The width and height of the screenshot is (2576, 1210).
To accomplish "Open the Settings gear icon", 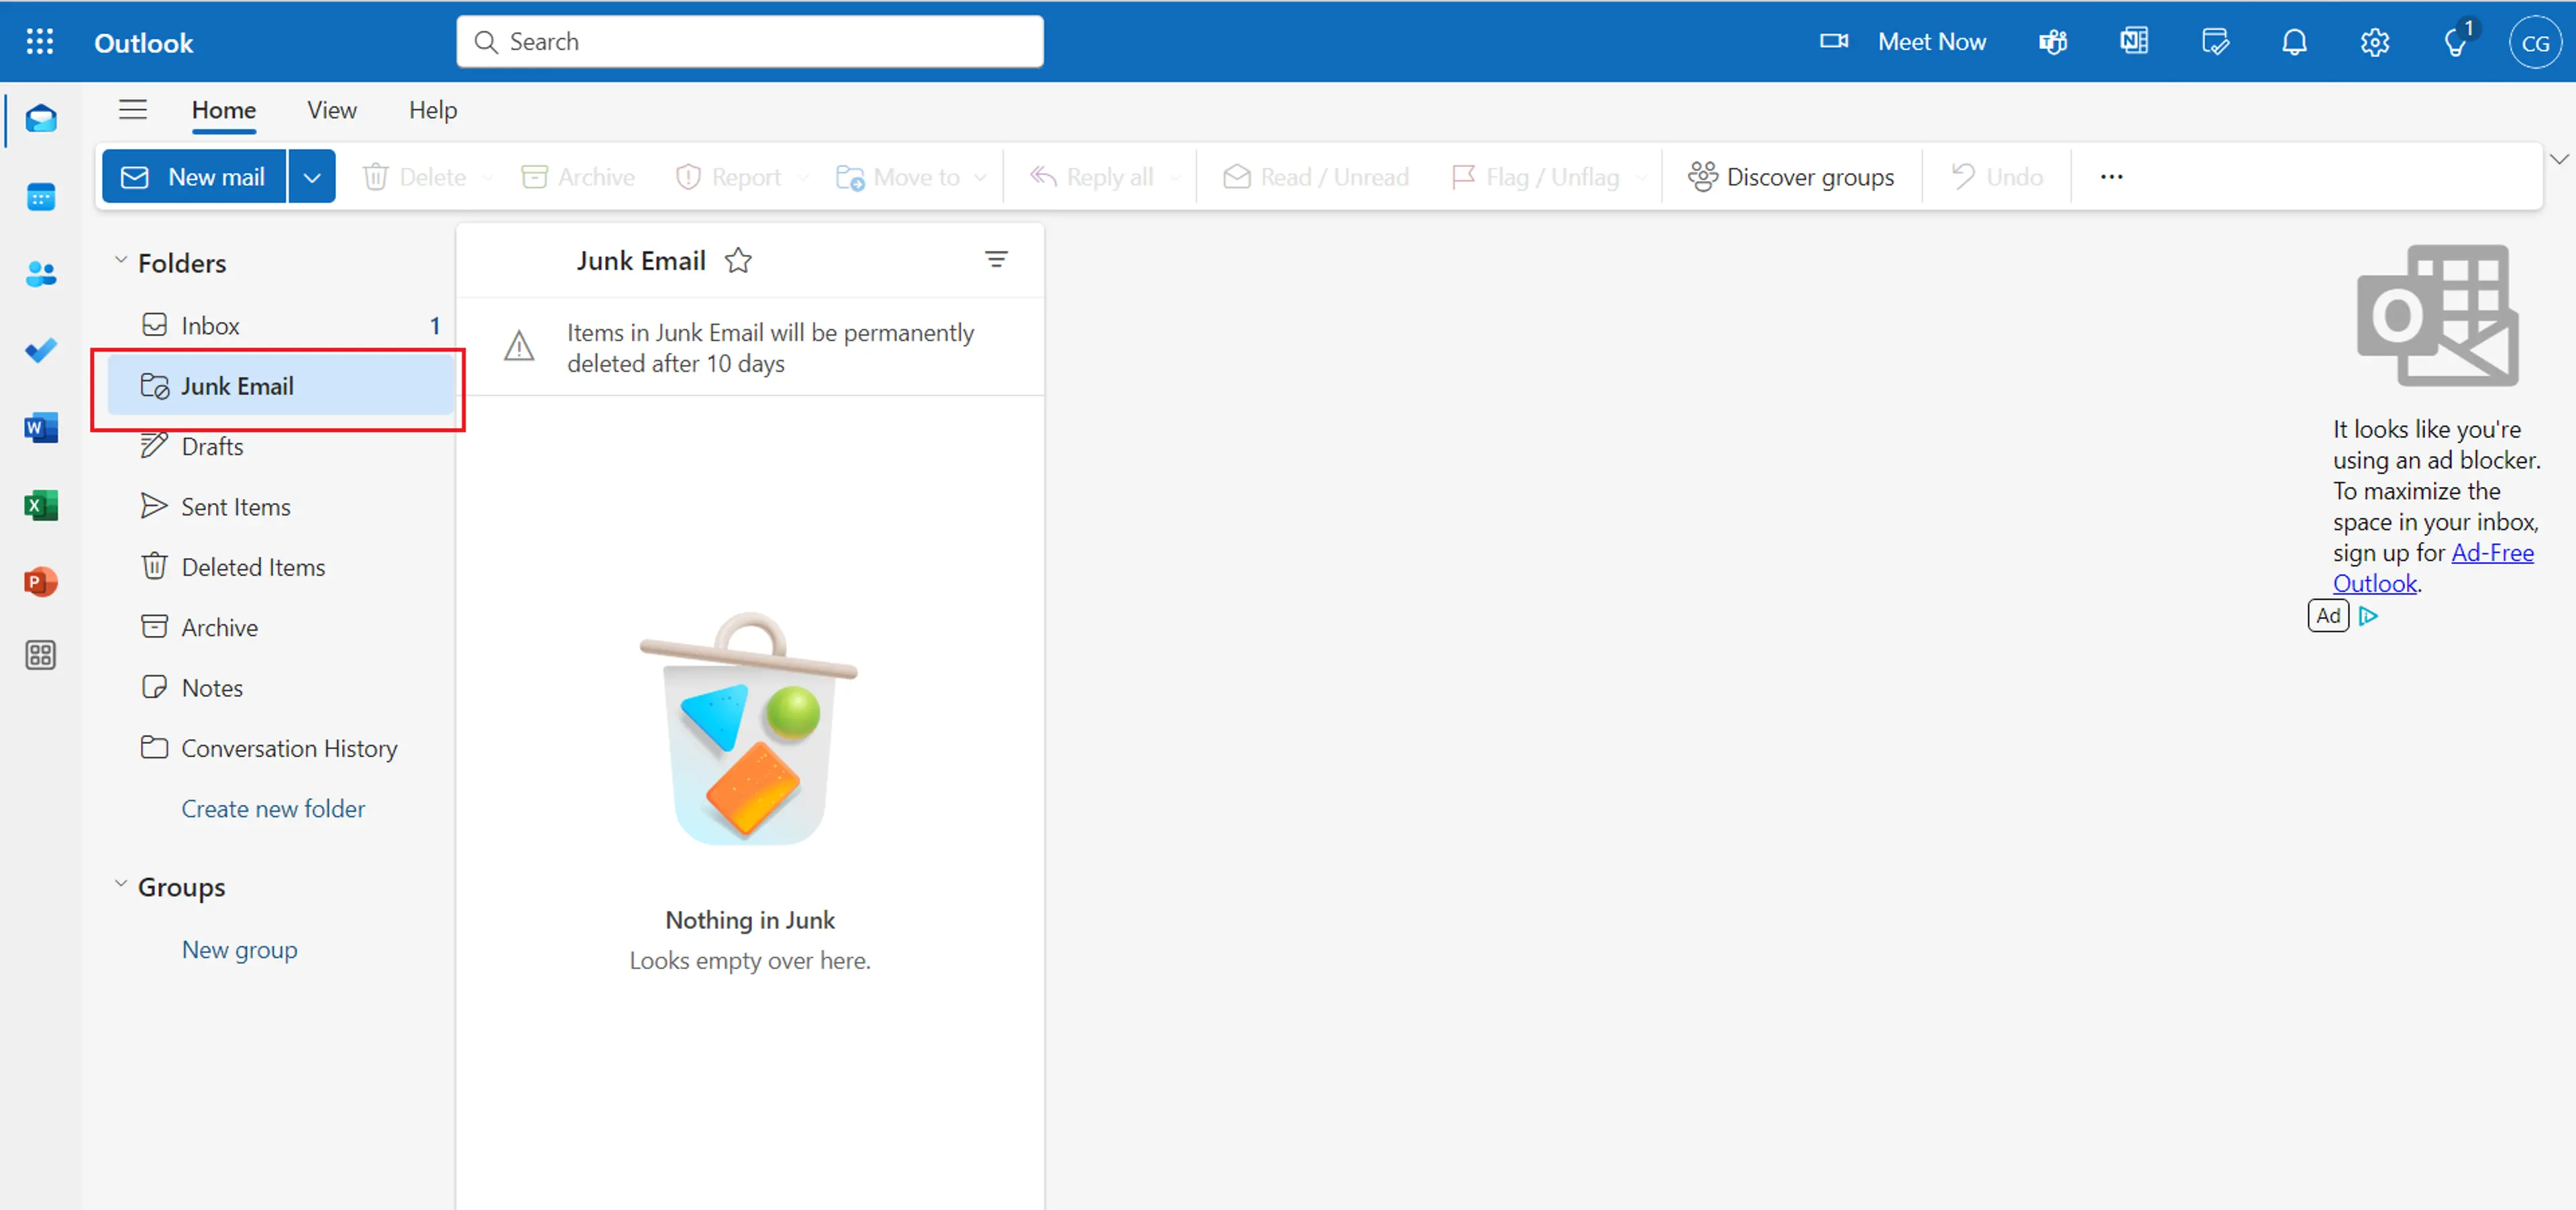I will pos(2374,42).
